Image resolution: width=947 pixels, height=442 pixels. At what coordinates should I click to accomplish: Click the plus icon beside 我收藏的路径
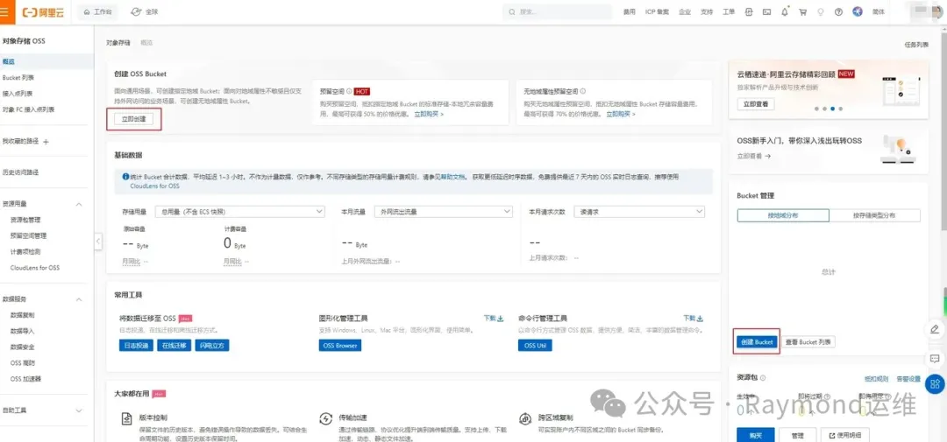[x=46, y=141]
